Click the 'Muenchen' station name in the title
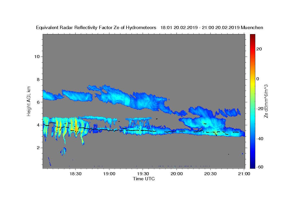The height and width of the screenshot is (202, 303). coord(252,28)
